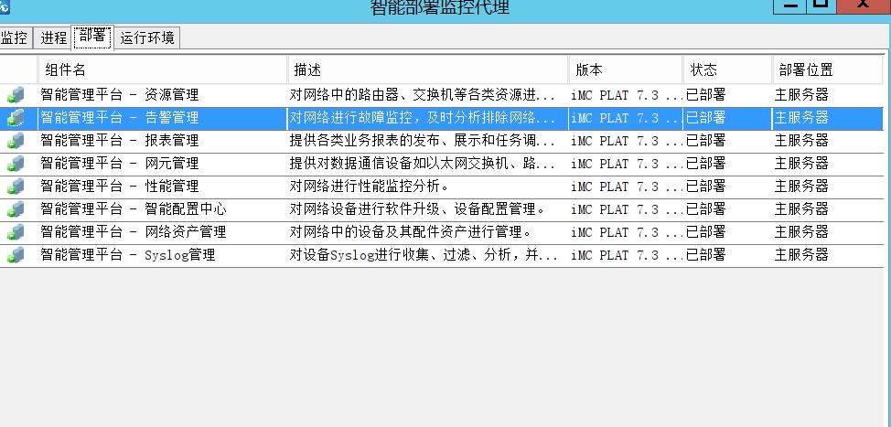Click the window title 智能部署监控代理
The height and width of the screenshot is (427, 891).
(440, 7)
